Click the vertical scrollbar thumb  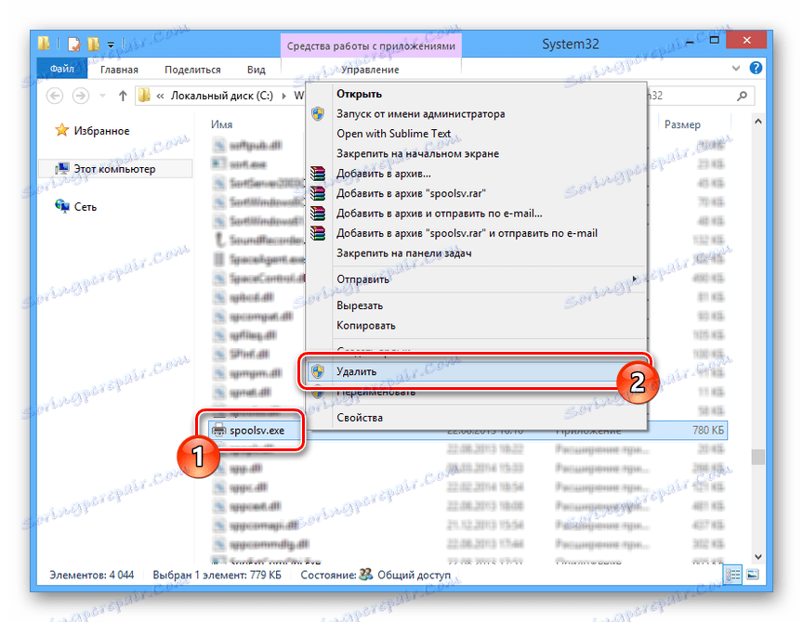(x=757, y=456)
